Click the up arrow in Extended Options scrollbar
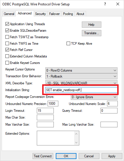124x161 pixels. click(x=76, y=134)
